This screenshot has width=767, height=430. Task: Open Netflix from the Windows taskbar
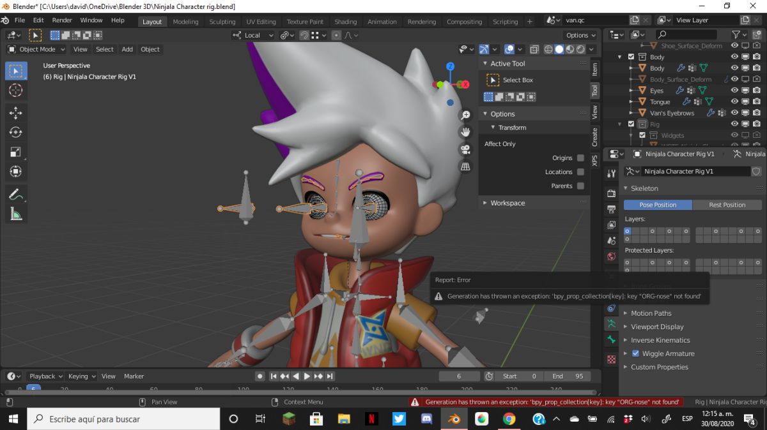point(372,419)
